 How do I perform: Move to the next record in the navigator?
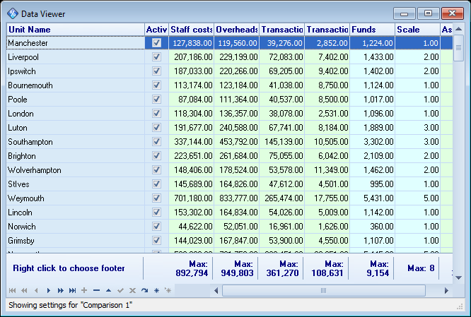(48, 290)
